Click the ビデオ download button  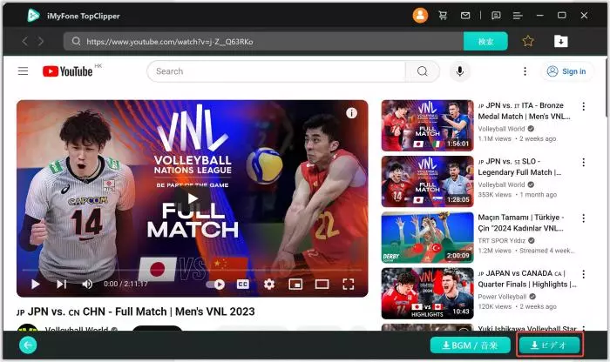[550, 345]
